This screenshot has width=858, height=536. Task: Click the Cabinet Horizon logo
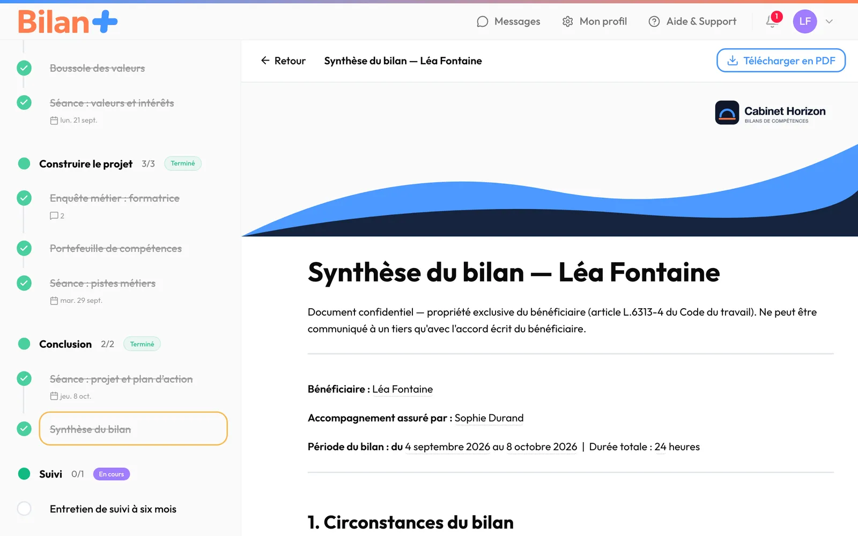click(x=770, y=113)
